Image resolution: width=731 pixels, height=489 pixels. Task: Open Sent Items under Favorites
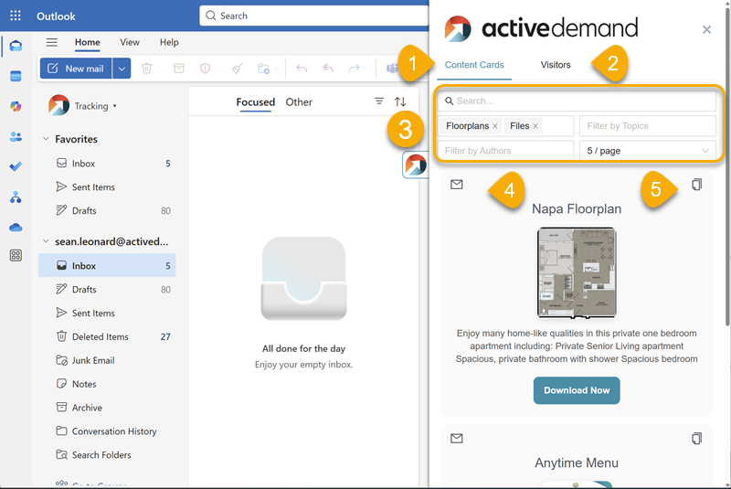point(107,187)
